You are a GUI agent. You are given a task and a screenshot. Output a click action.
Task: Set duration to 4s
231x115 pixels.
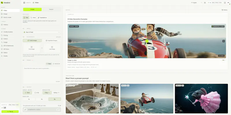click(x=29, y=99)
